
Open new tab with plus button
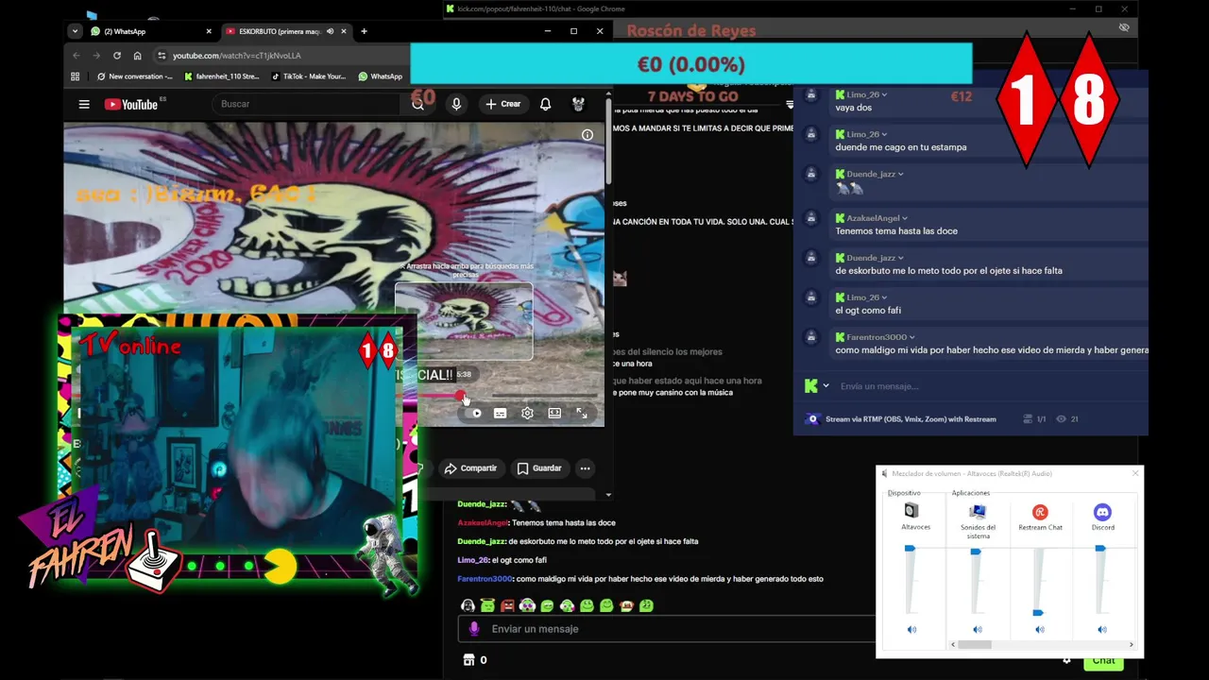364,31
